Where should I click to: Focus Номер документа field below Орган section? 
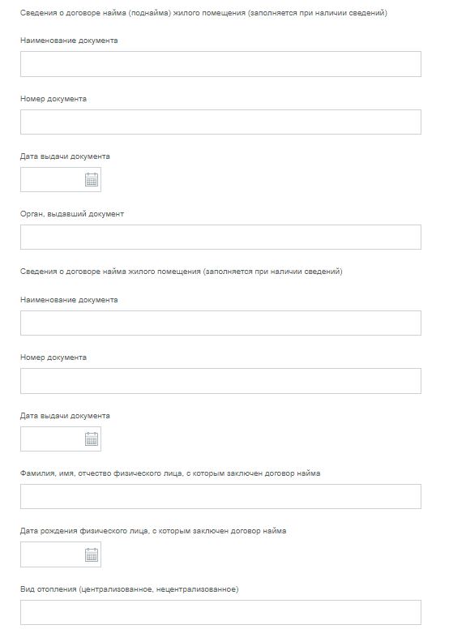(220, 381)
